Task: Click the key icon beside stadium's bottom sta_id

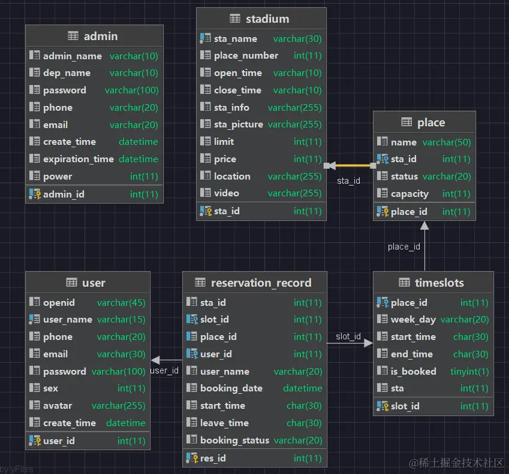Action: pyautogui.click(x=206, y=211)
